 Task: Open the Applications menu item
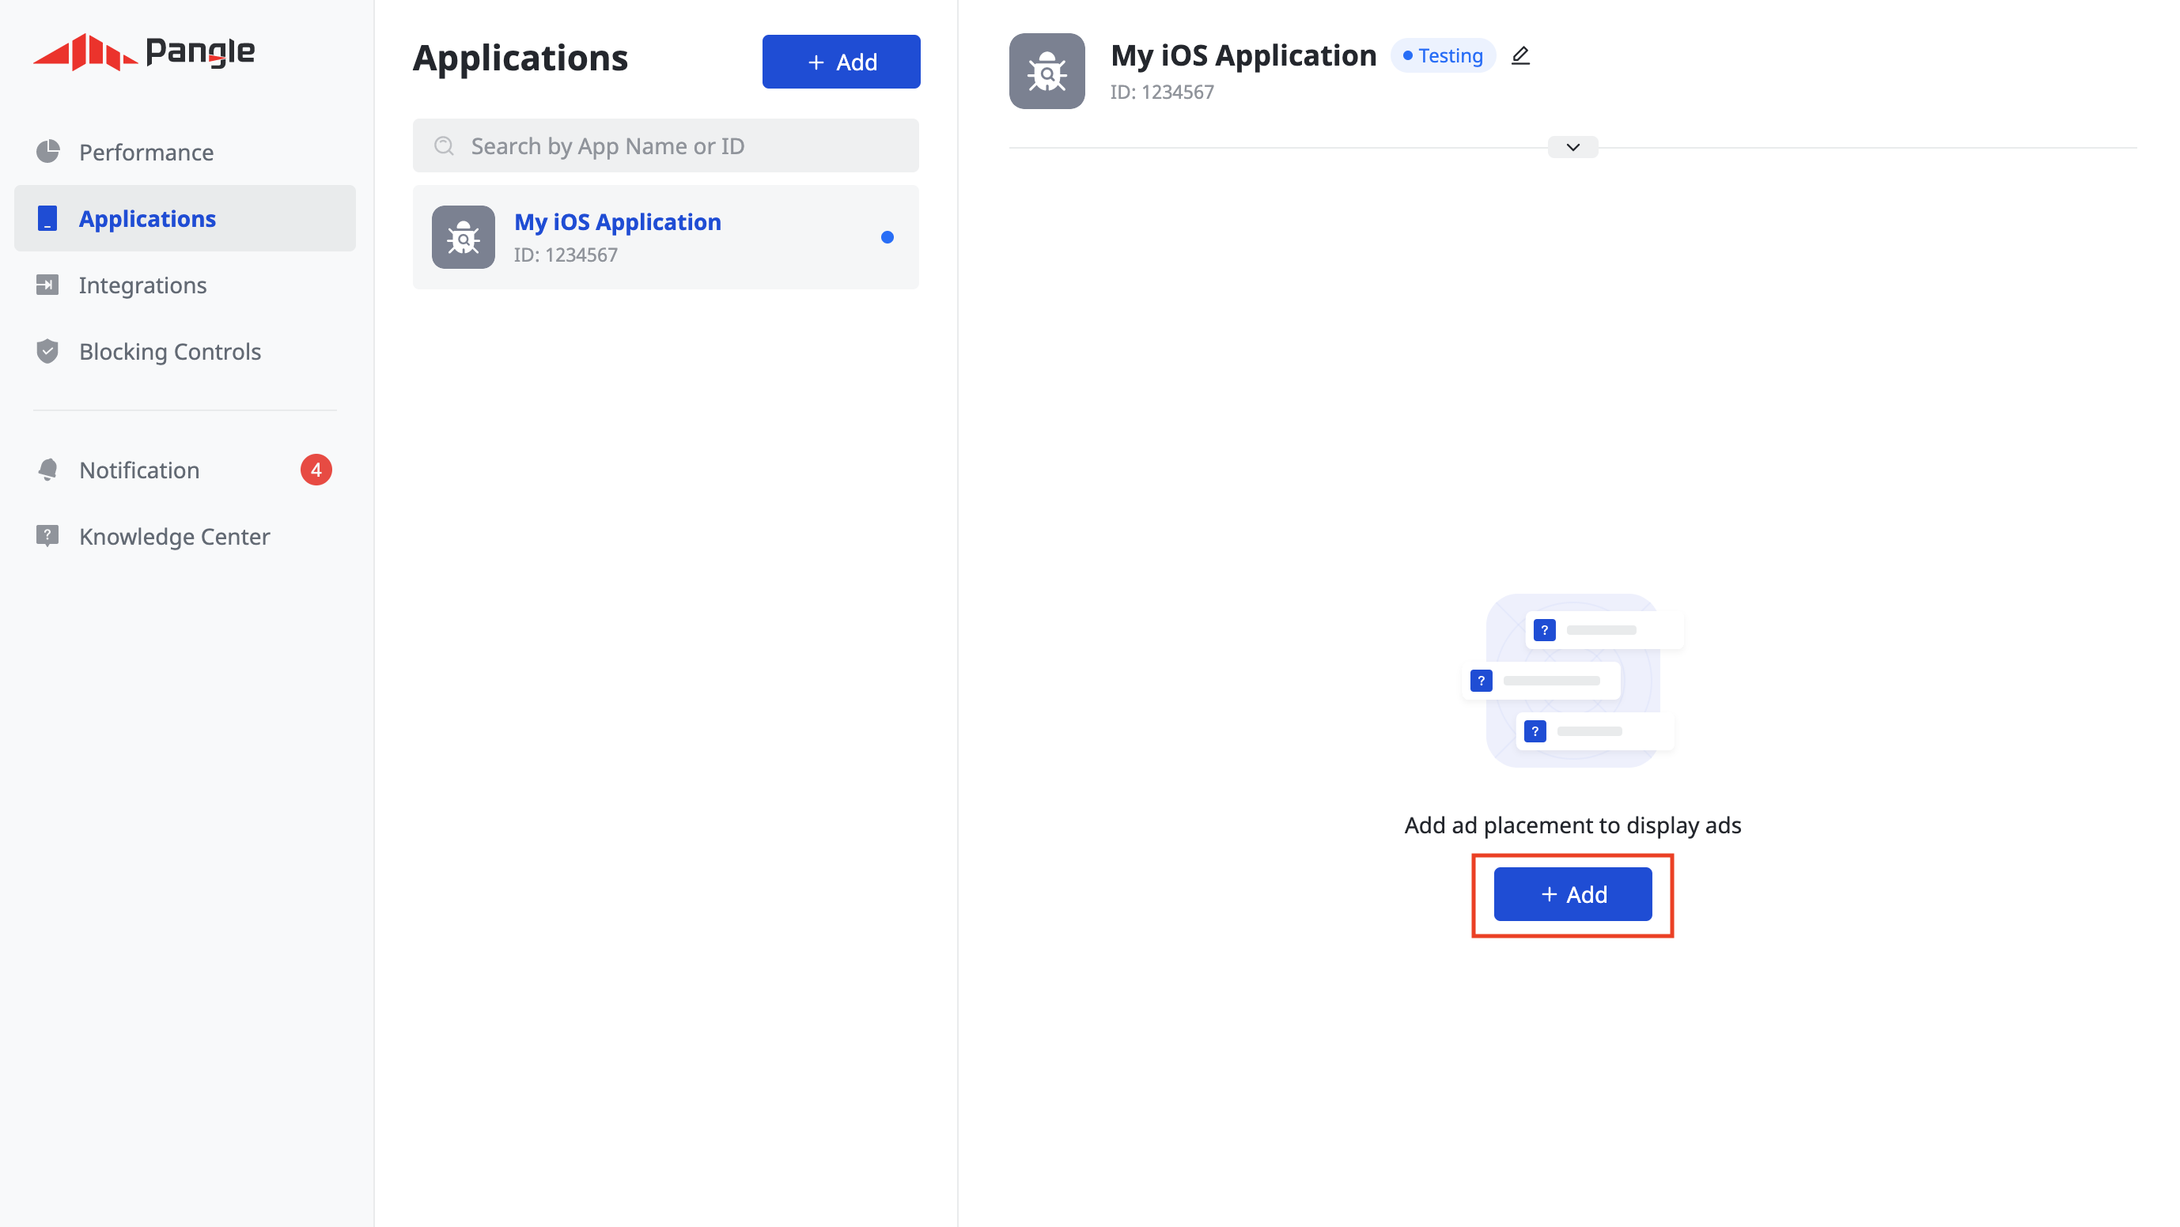tap(147, 218)
